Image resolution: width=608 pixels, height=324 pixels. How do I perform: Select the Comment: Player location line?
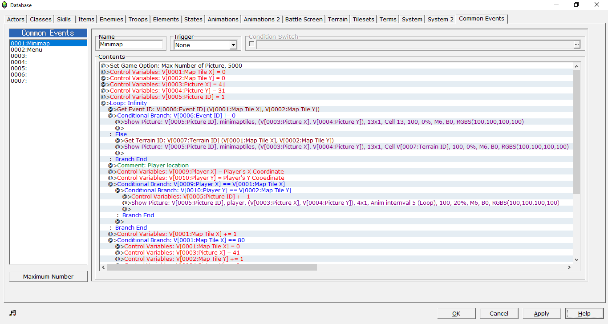[x=336, y=165]
